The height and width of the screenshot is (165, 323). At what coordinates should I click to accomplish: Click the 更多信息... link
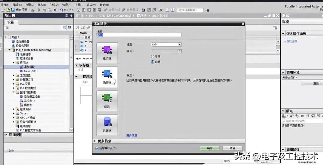click(x=132, y=135)
